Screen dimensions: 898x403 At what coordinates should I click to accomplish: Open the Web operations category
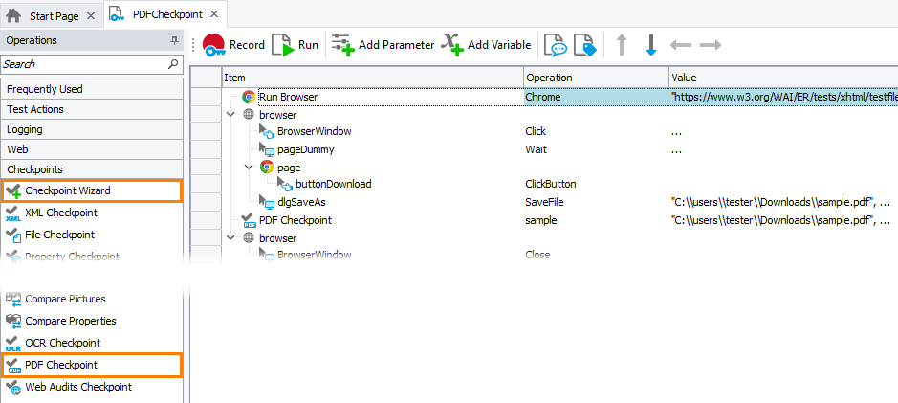pos(17,149)
